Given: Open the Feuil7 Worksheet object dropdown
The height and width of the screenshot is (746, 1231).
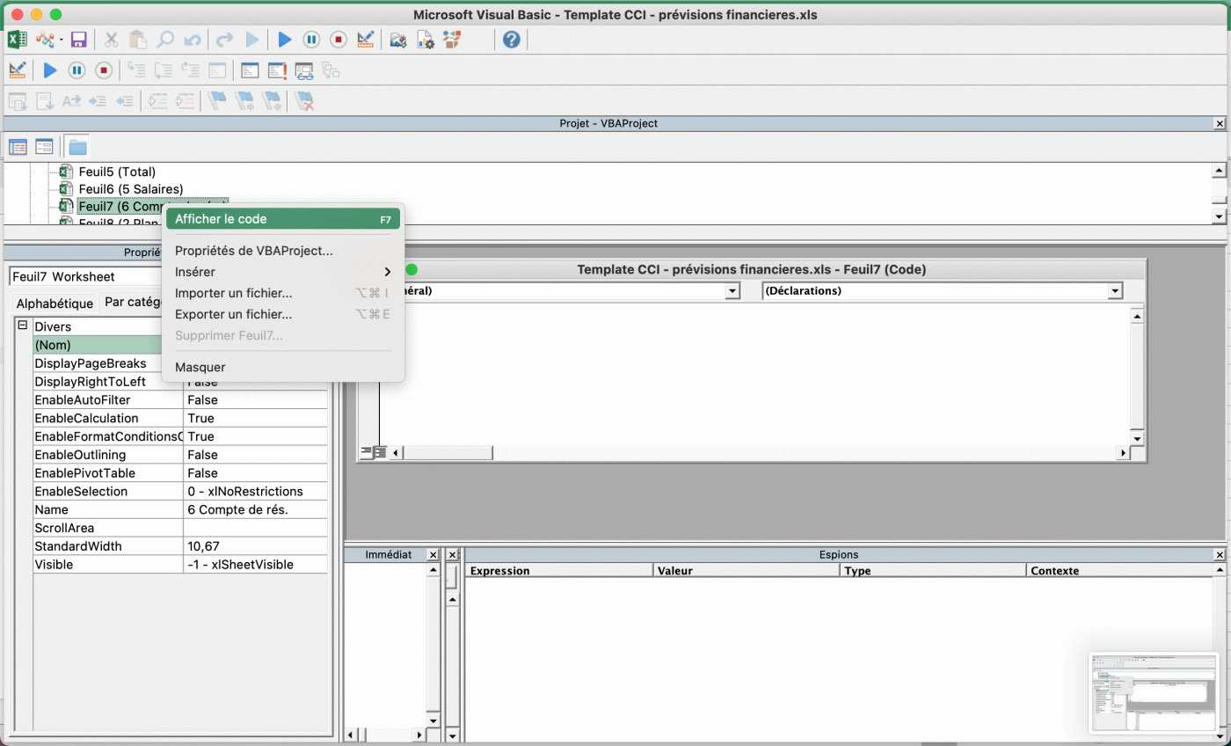Looking at the screenshot, I should pos(88,276).
